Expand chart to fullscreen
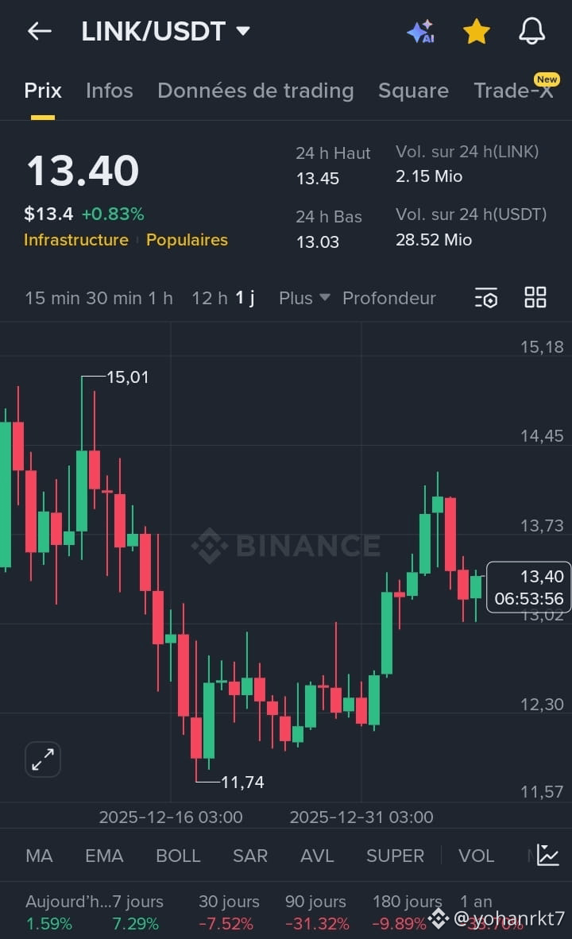The image size is (572, 939). pyautogui.click(x=43, y=759)
